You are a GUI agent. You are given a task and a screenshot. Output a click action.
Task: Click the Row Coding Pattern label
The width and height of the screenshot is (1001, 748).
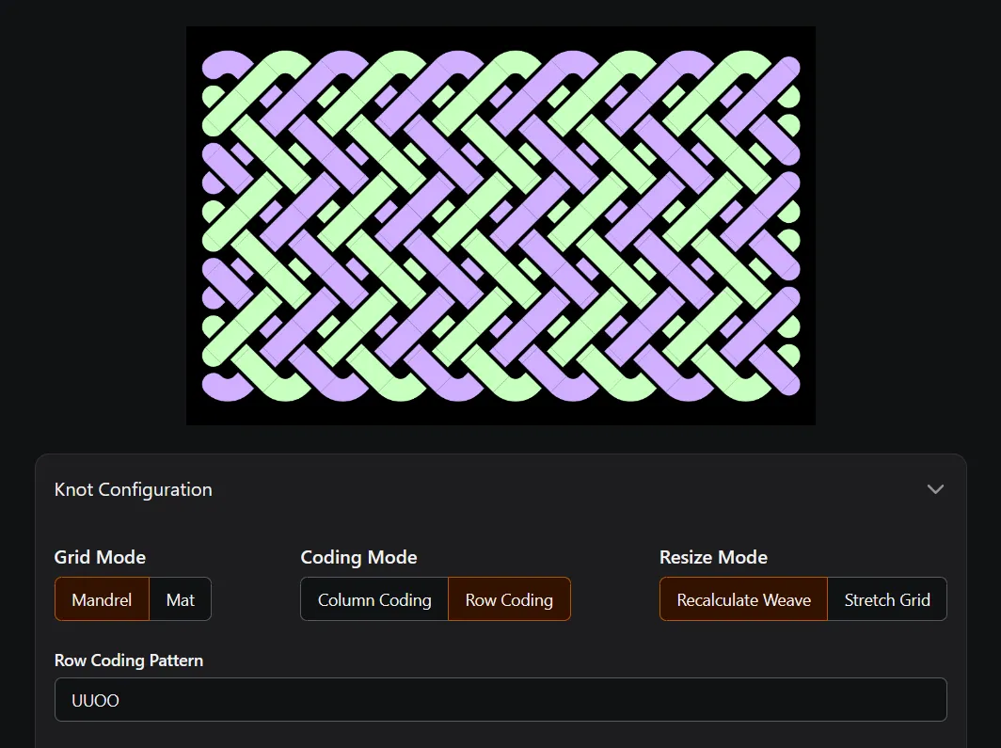[x=129, y=660]
